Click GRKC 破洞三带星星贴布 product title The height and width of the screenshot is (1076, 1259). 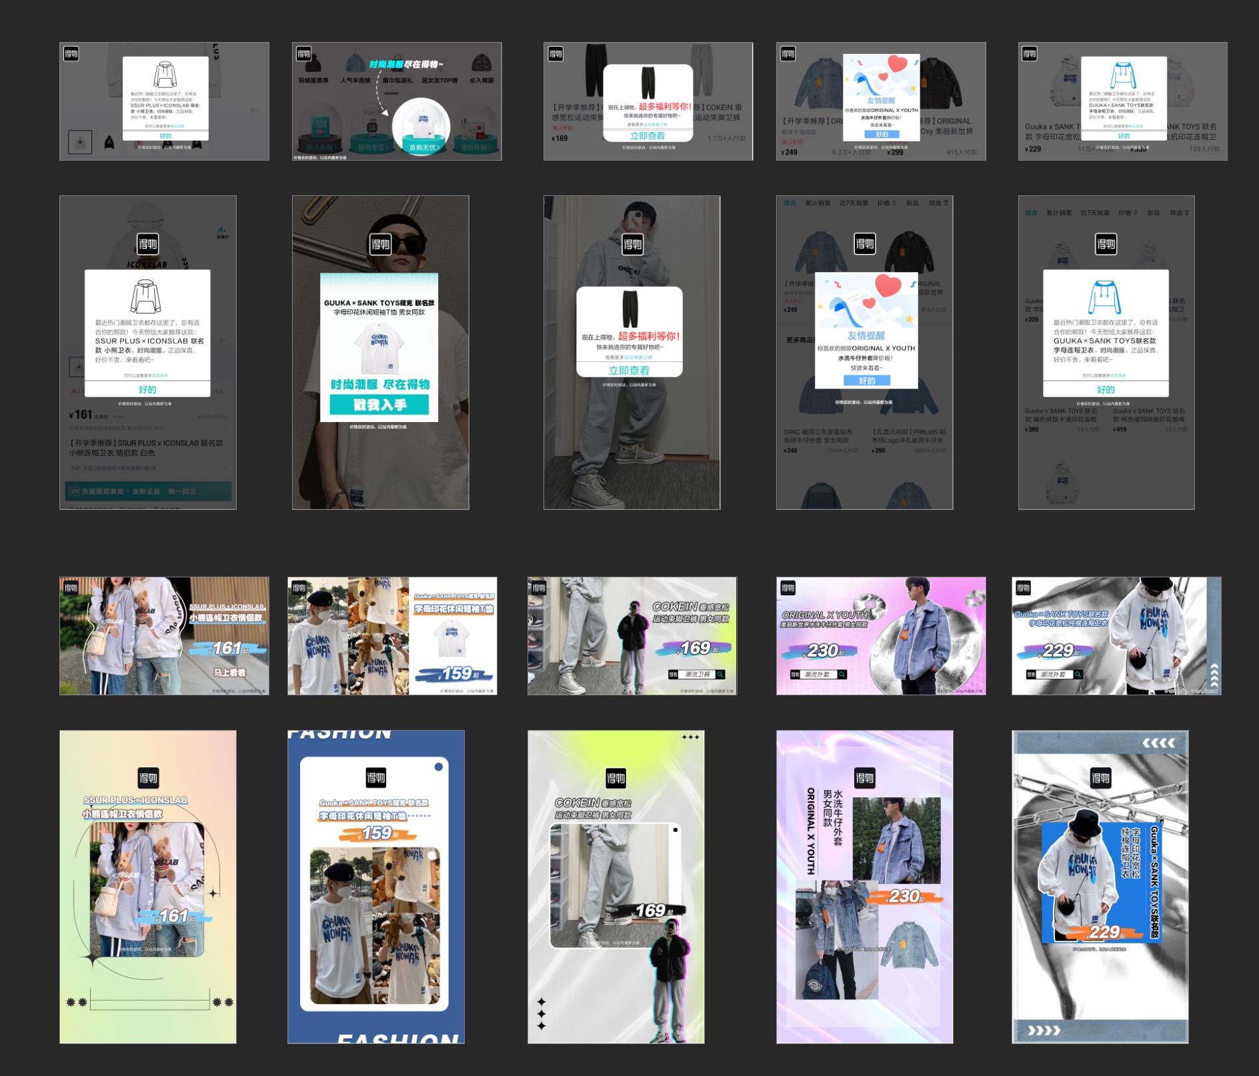817,436
